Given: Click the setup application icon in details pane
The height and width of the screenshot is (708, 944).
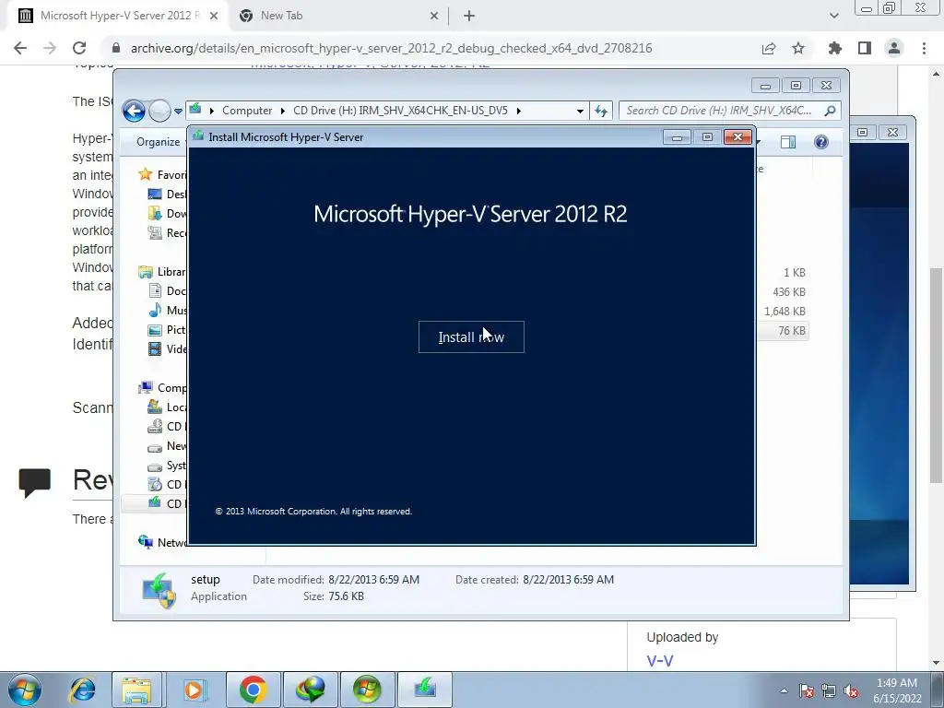Looking at the screenshot, I should point(159,591).
